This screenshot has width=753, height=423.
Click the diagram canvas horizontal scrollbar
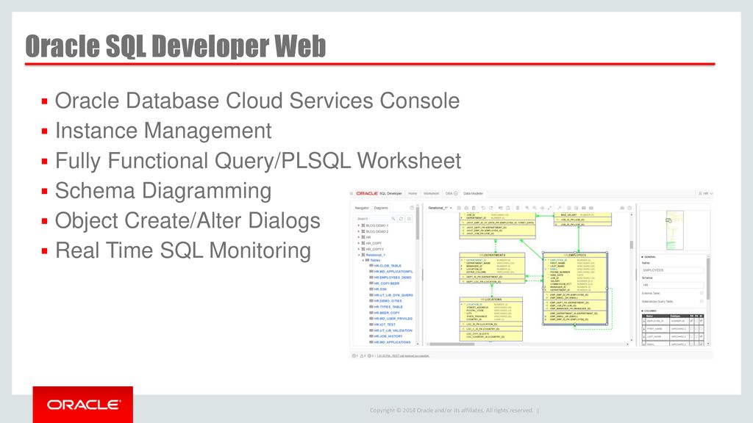tap(452, 344)
